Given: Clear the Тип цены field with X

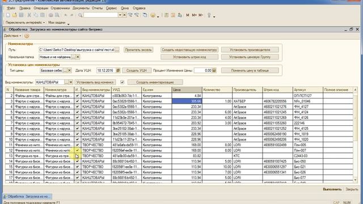Looking at the screenshot, I should click(69, 70).
